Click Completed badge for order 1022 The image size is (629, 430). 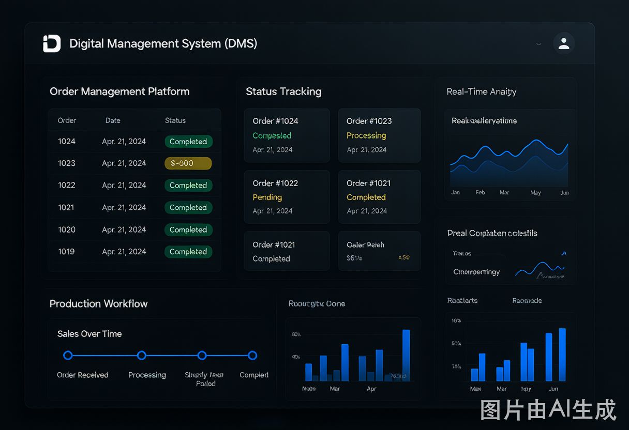tap(188, 186)
